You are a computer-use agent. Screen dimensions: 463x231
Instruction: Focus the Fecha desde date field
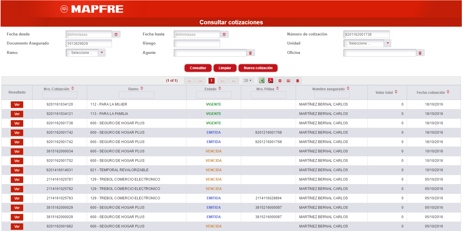[89, 34]
